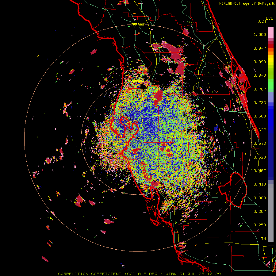Click the NEXLAB-College of DuPage label

(x=245, y=3)
